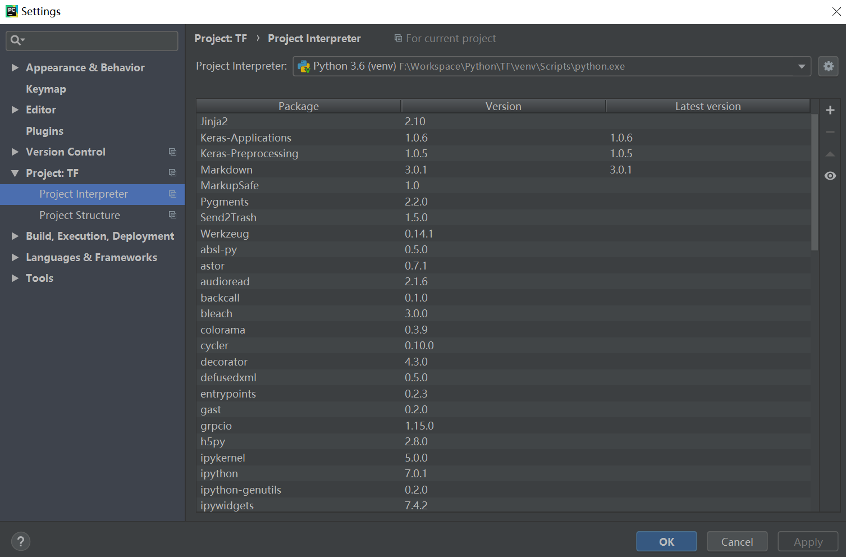Select the defusedxml package row
The width and height of the screenshot is (846, 557).
504,377
